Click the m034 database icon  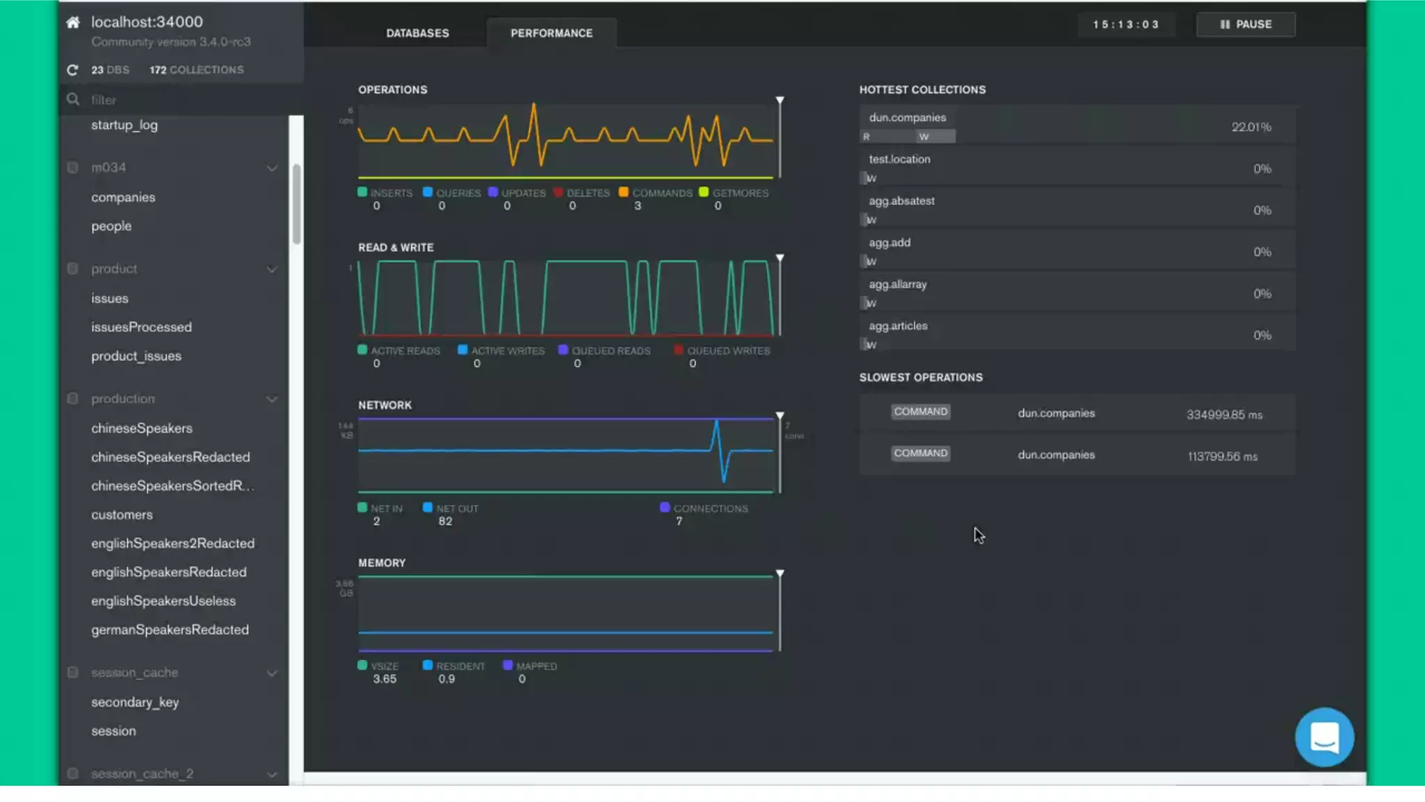coord(72,168)
